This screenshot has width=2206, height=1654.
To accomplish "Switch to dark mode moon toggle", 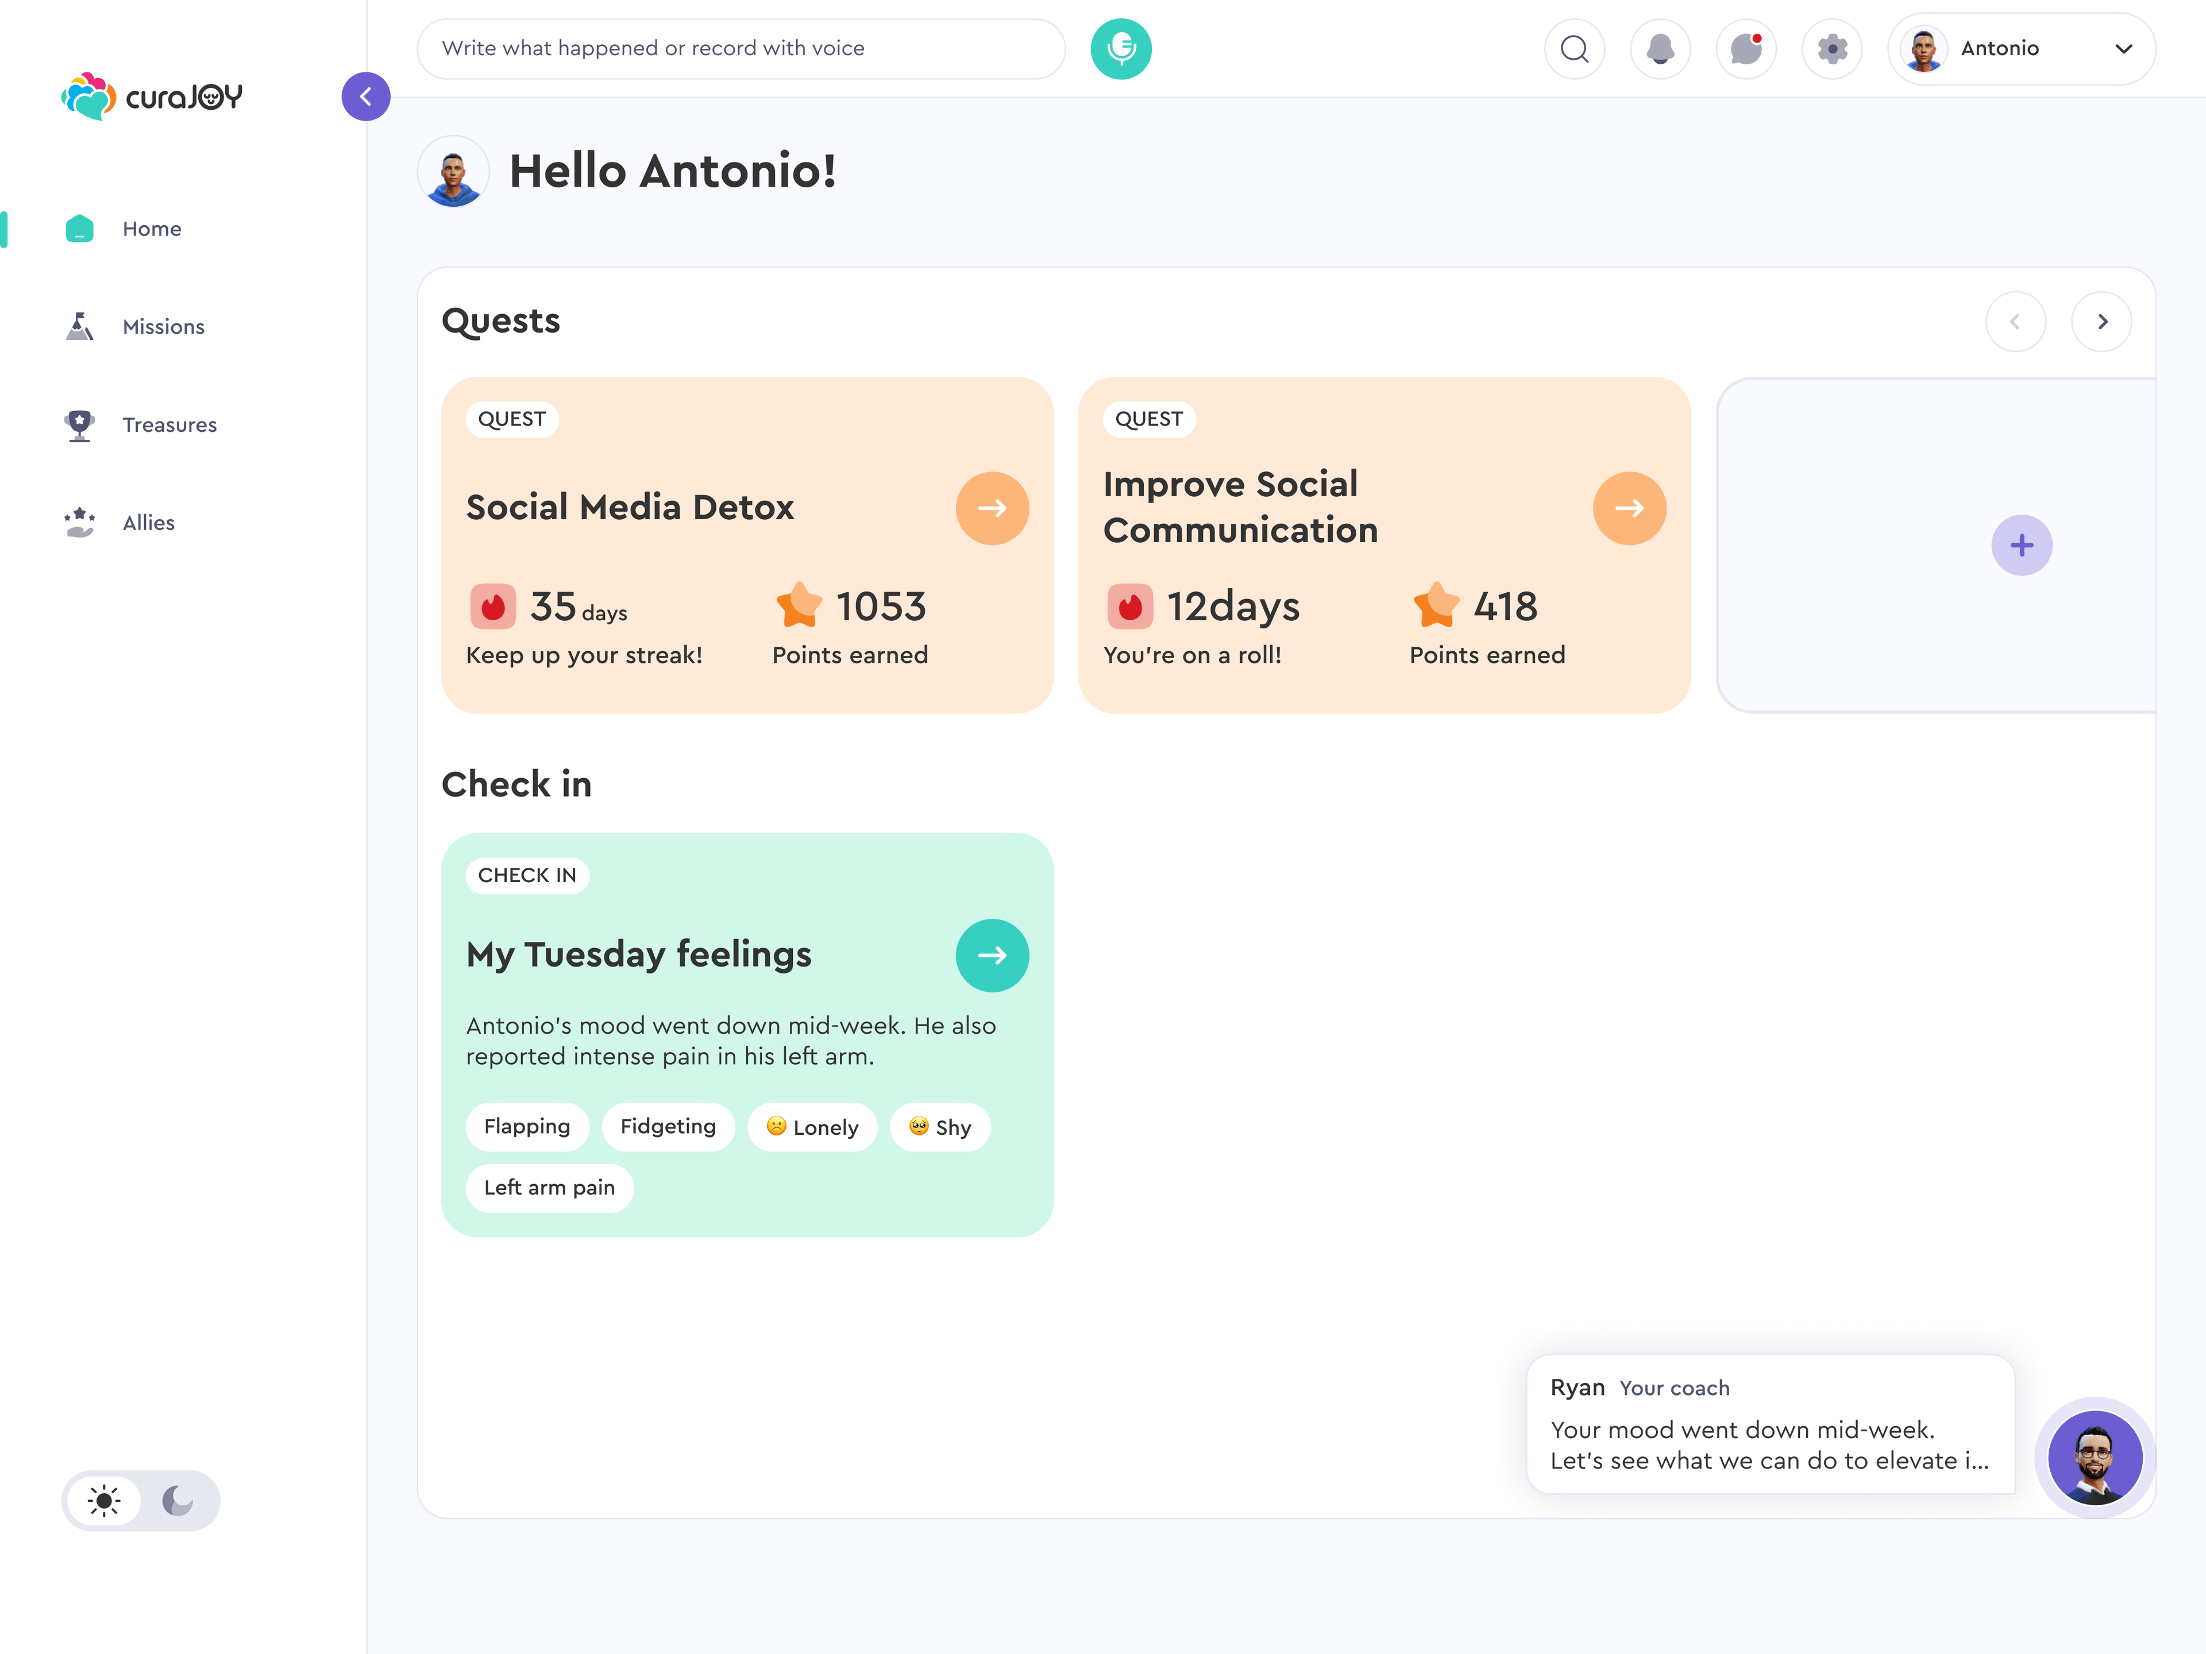I will coord(178,1501).
